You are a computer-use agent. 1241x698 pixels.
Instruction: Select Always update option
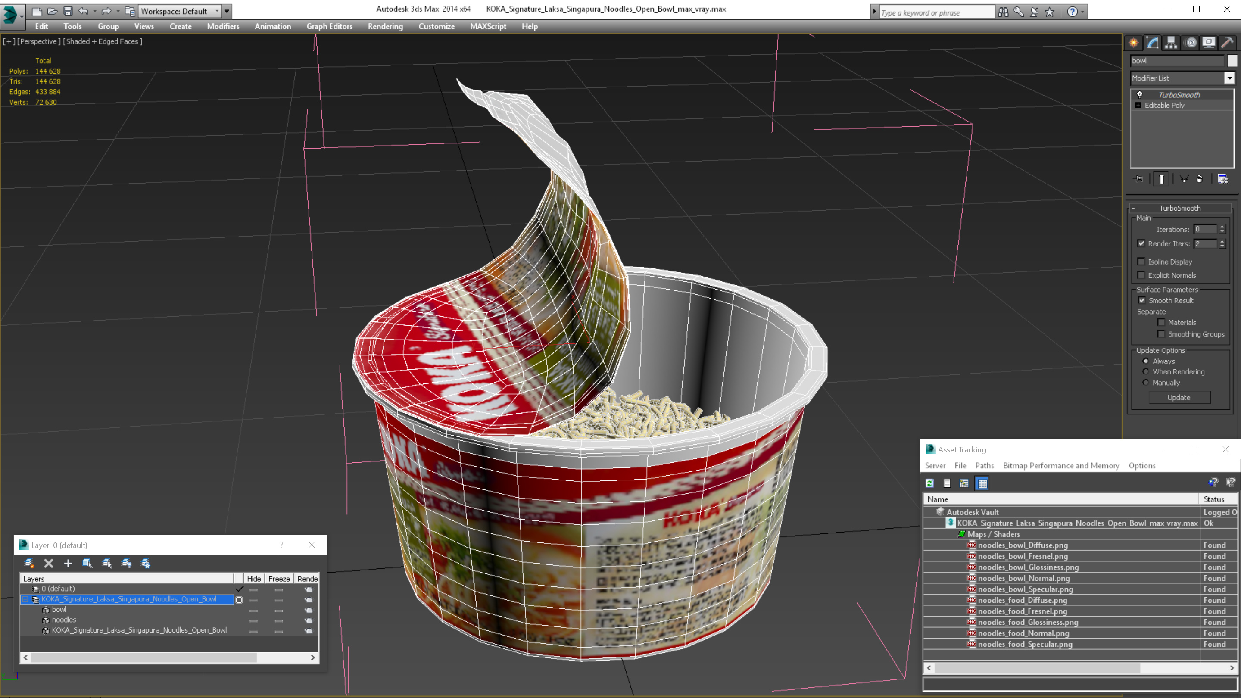[x=1146, y=361]
